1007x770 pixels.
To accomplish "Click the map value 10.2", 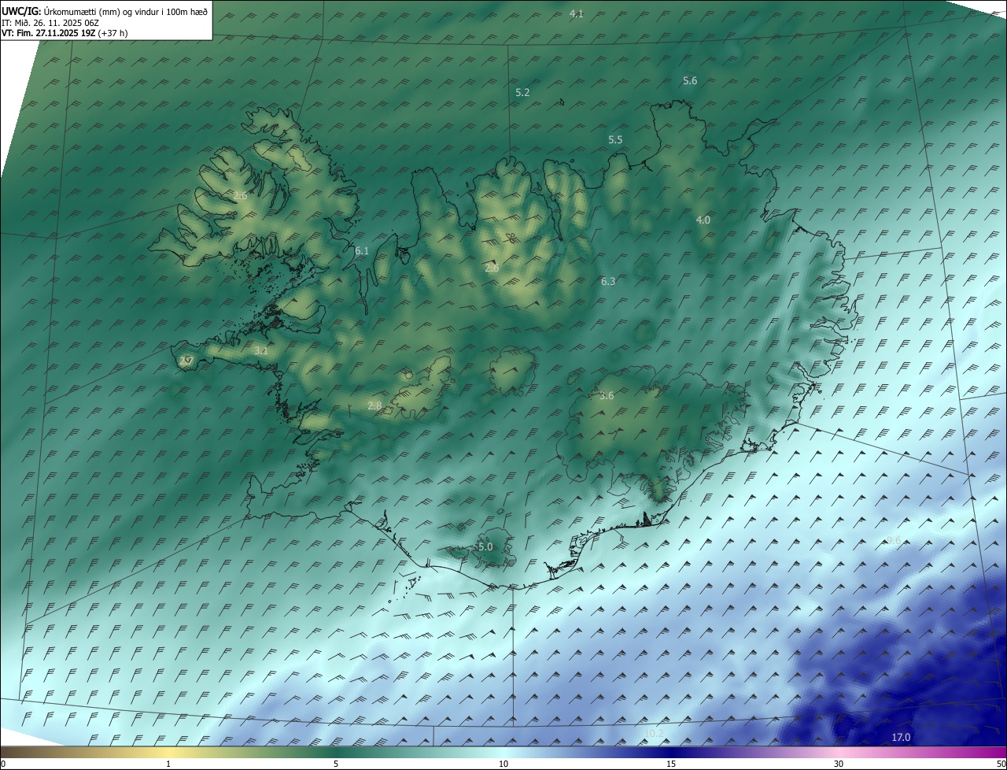I will (x=654, y=734).
